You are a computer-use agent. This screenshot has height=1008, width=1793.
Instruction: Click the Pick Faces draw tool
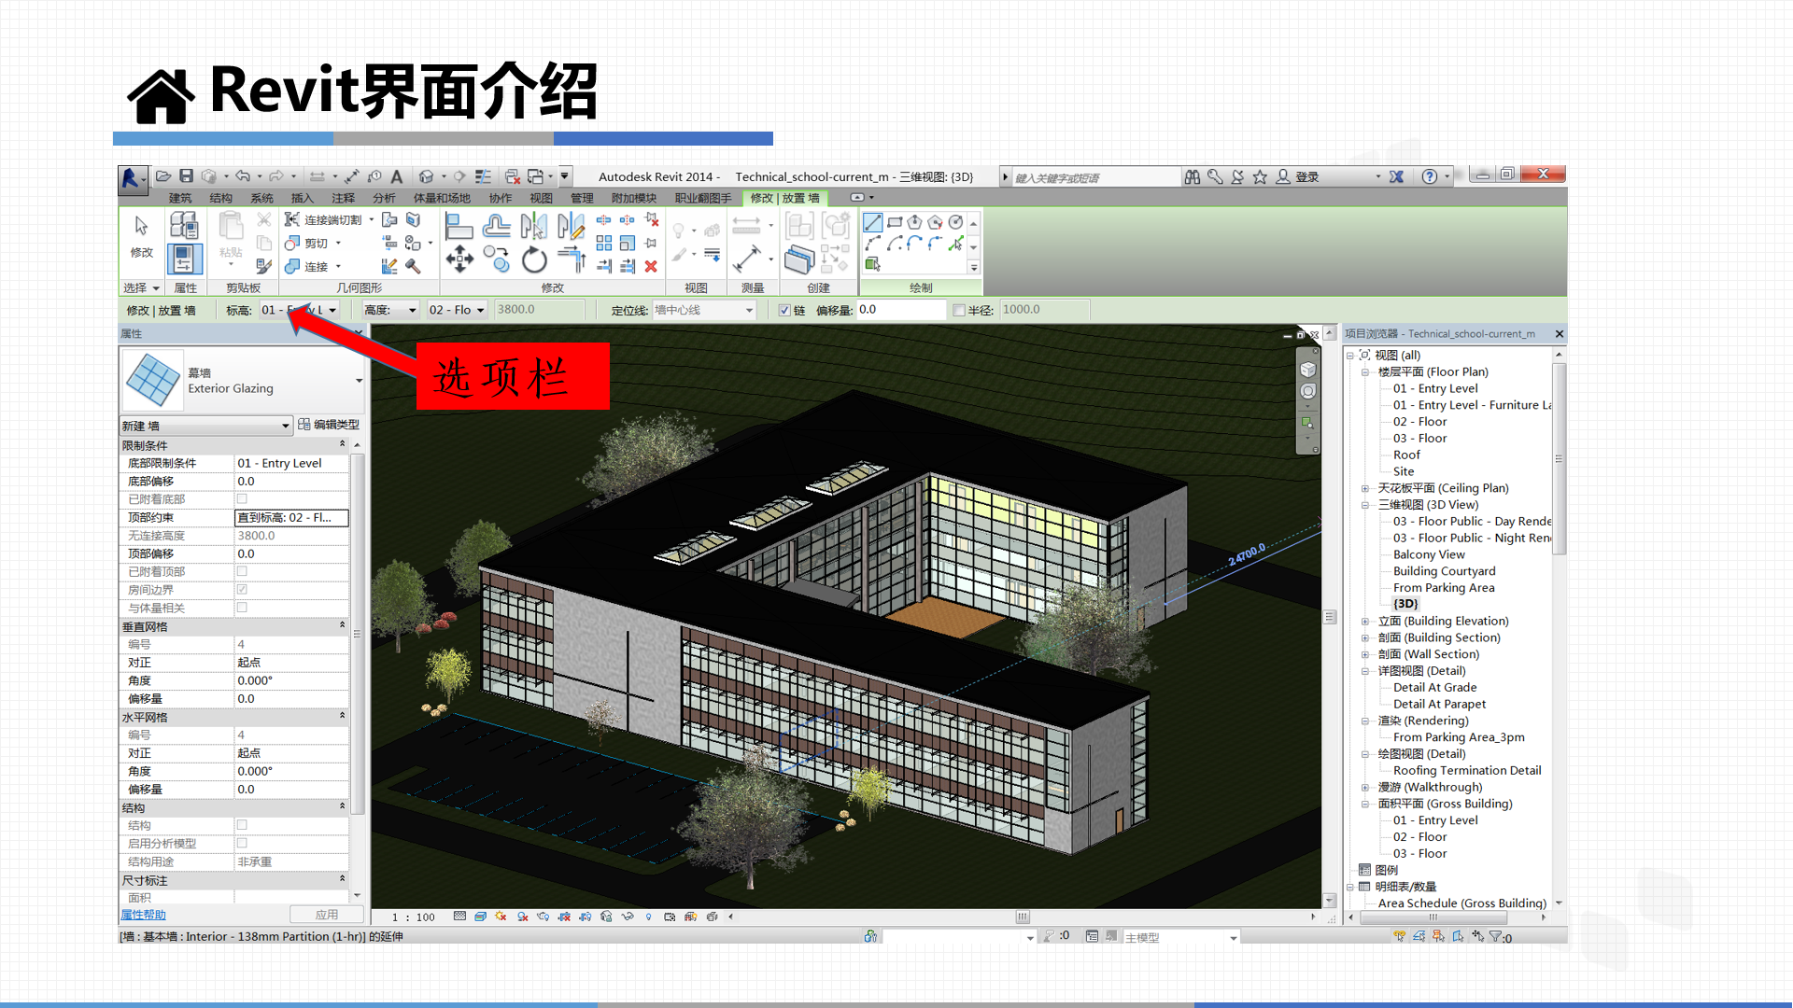pyautogui.click(x=872, y=264)
